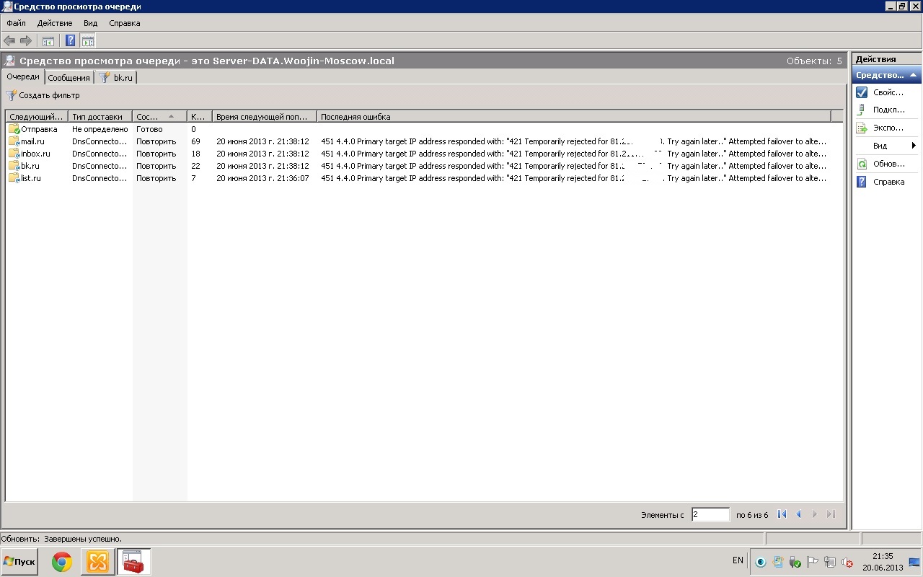Image resolution: width=923 pixels, height=577 pixels.
Task: Open the network connection tray icon
Action: click(830, 562)
